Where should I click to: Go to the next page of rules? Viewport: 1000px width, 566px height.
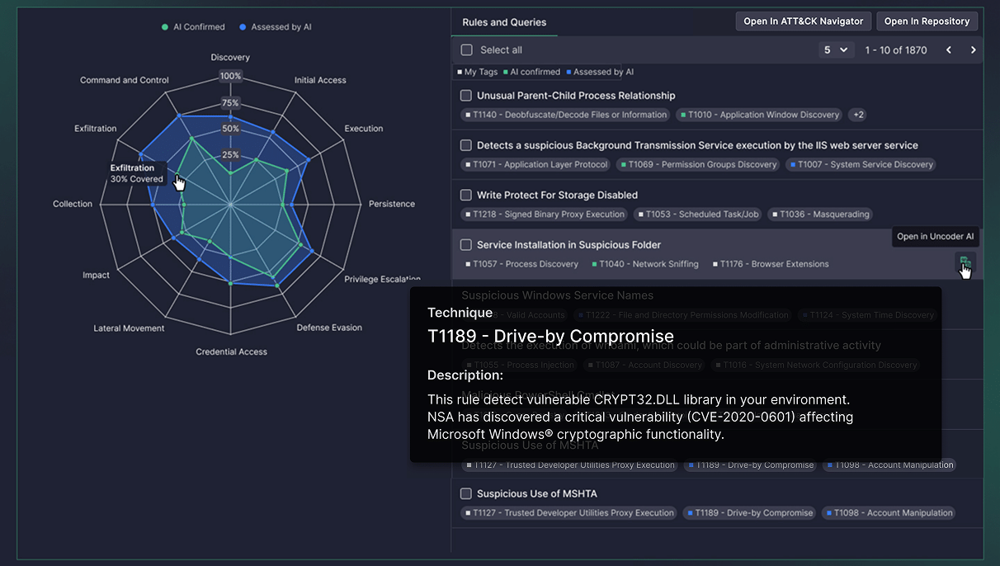coord(974,50)
